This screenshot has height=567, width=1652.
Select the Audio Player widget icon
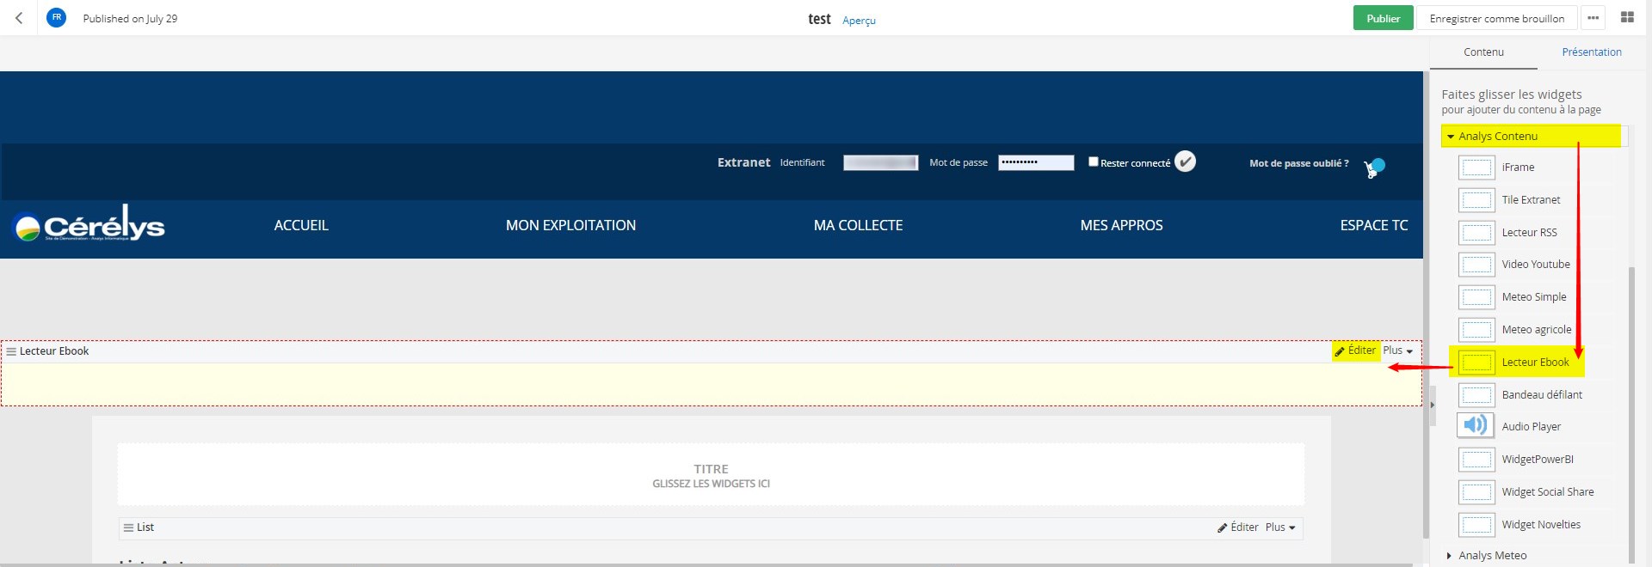point(1476,426)
